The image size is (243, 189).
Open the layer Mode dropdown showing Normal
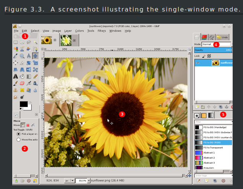[216, 44]
